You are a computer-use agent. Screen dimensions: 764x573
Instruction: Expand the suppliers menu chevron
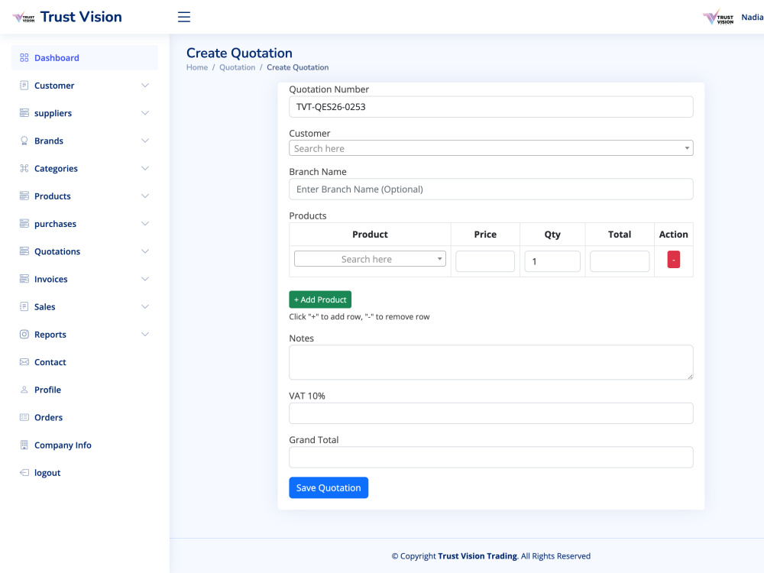[x=144, y=113]
